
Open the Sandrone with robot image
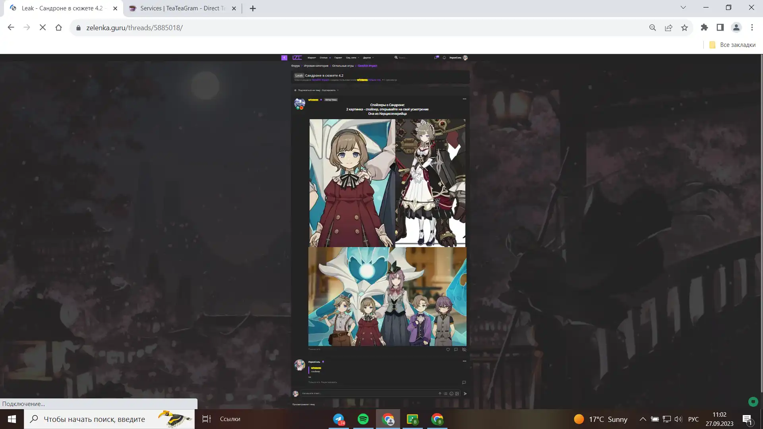[x=430, y=183]
